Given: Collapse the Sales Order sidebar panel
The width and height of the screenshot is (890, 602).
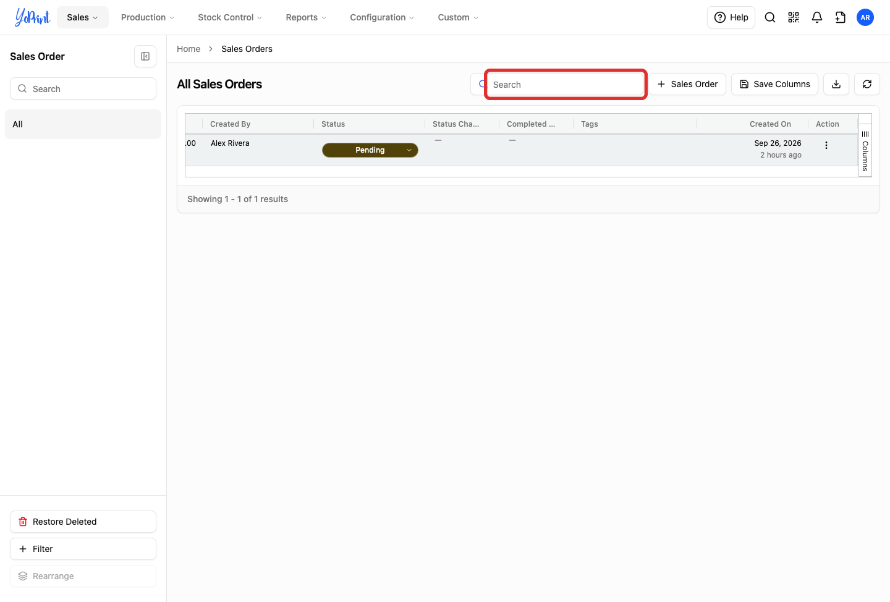Looking at the screenshot, I should (145, 56).
